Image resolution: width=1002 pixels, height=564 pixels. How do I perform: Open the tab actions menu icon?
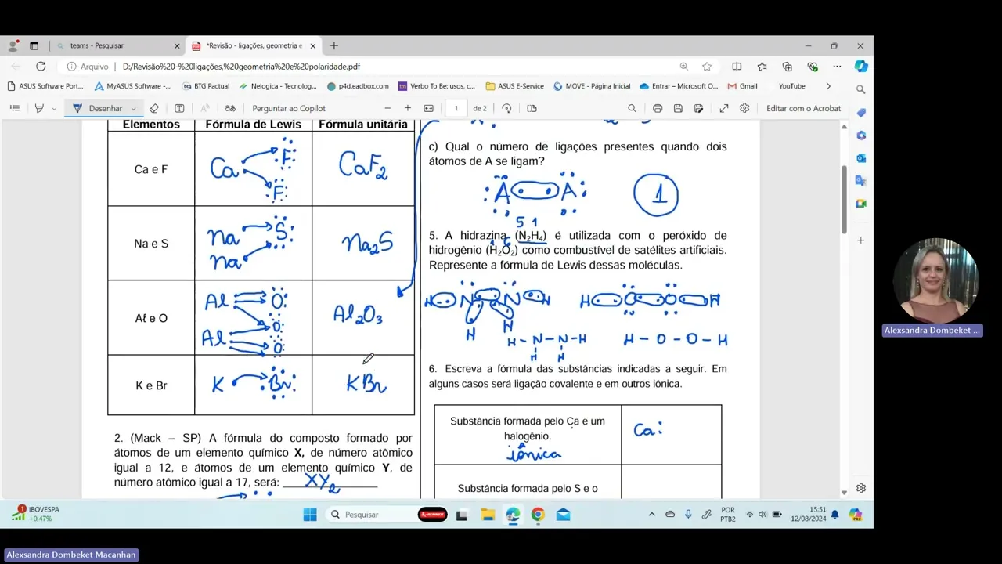pos(34,45)
